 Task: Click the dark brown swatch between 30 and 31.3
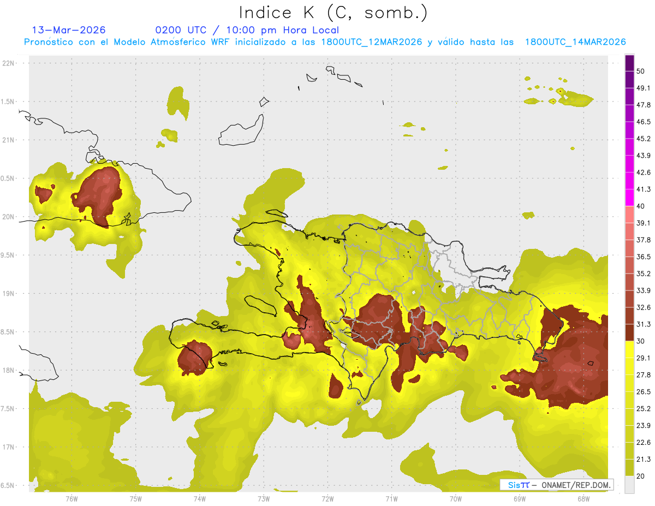[629, 332]
